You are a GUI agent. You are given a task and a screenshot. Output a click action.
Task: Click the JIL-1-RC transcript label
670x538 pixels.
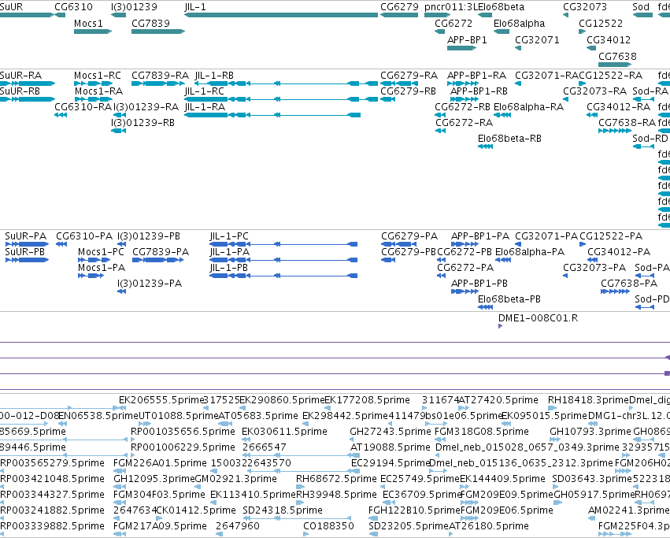pos(204,91)
